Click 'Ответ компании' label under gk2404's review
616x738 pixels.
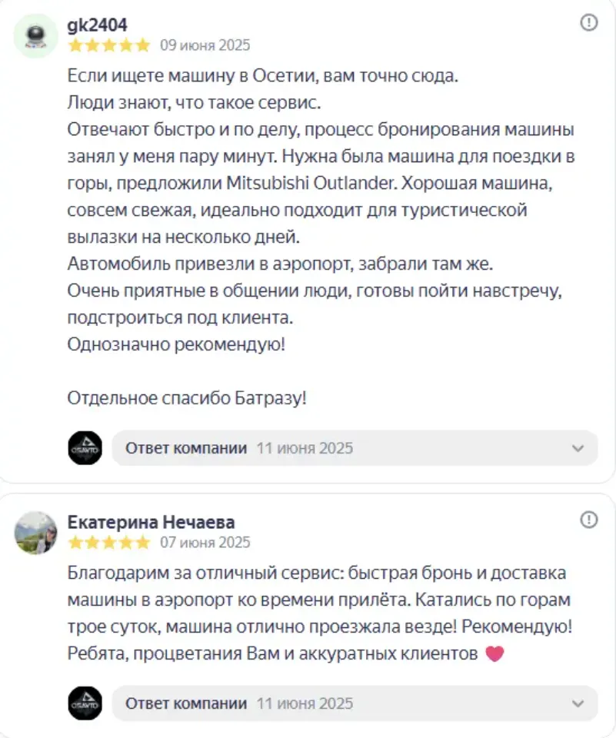click(x=186, y=448)
